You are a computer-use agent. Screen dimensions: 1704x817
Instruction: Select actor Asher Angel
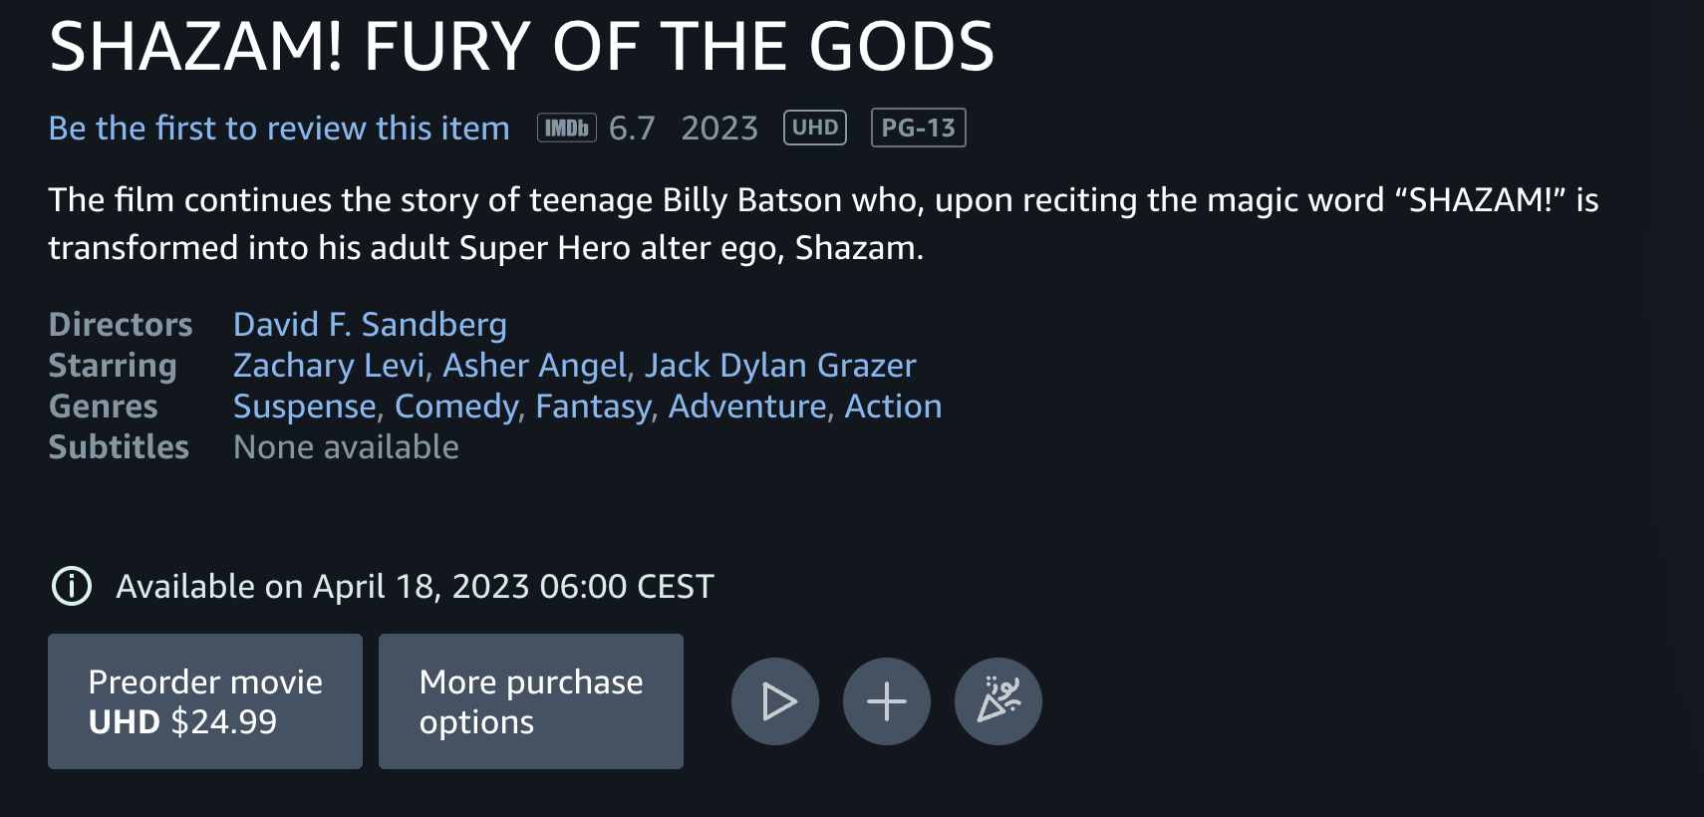coord(535,366)
